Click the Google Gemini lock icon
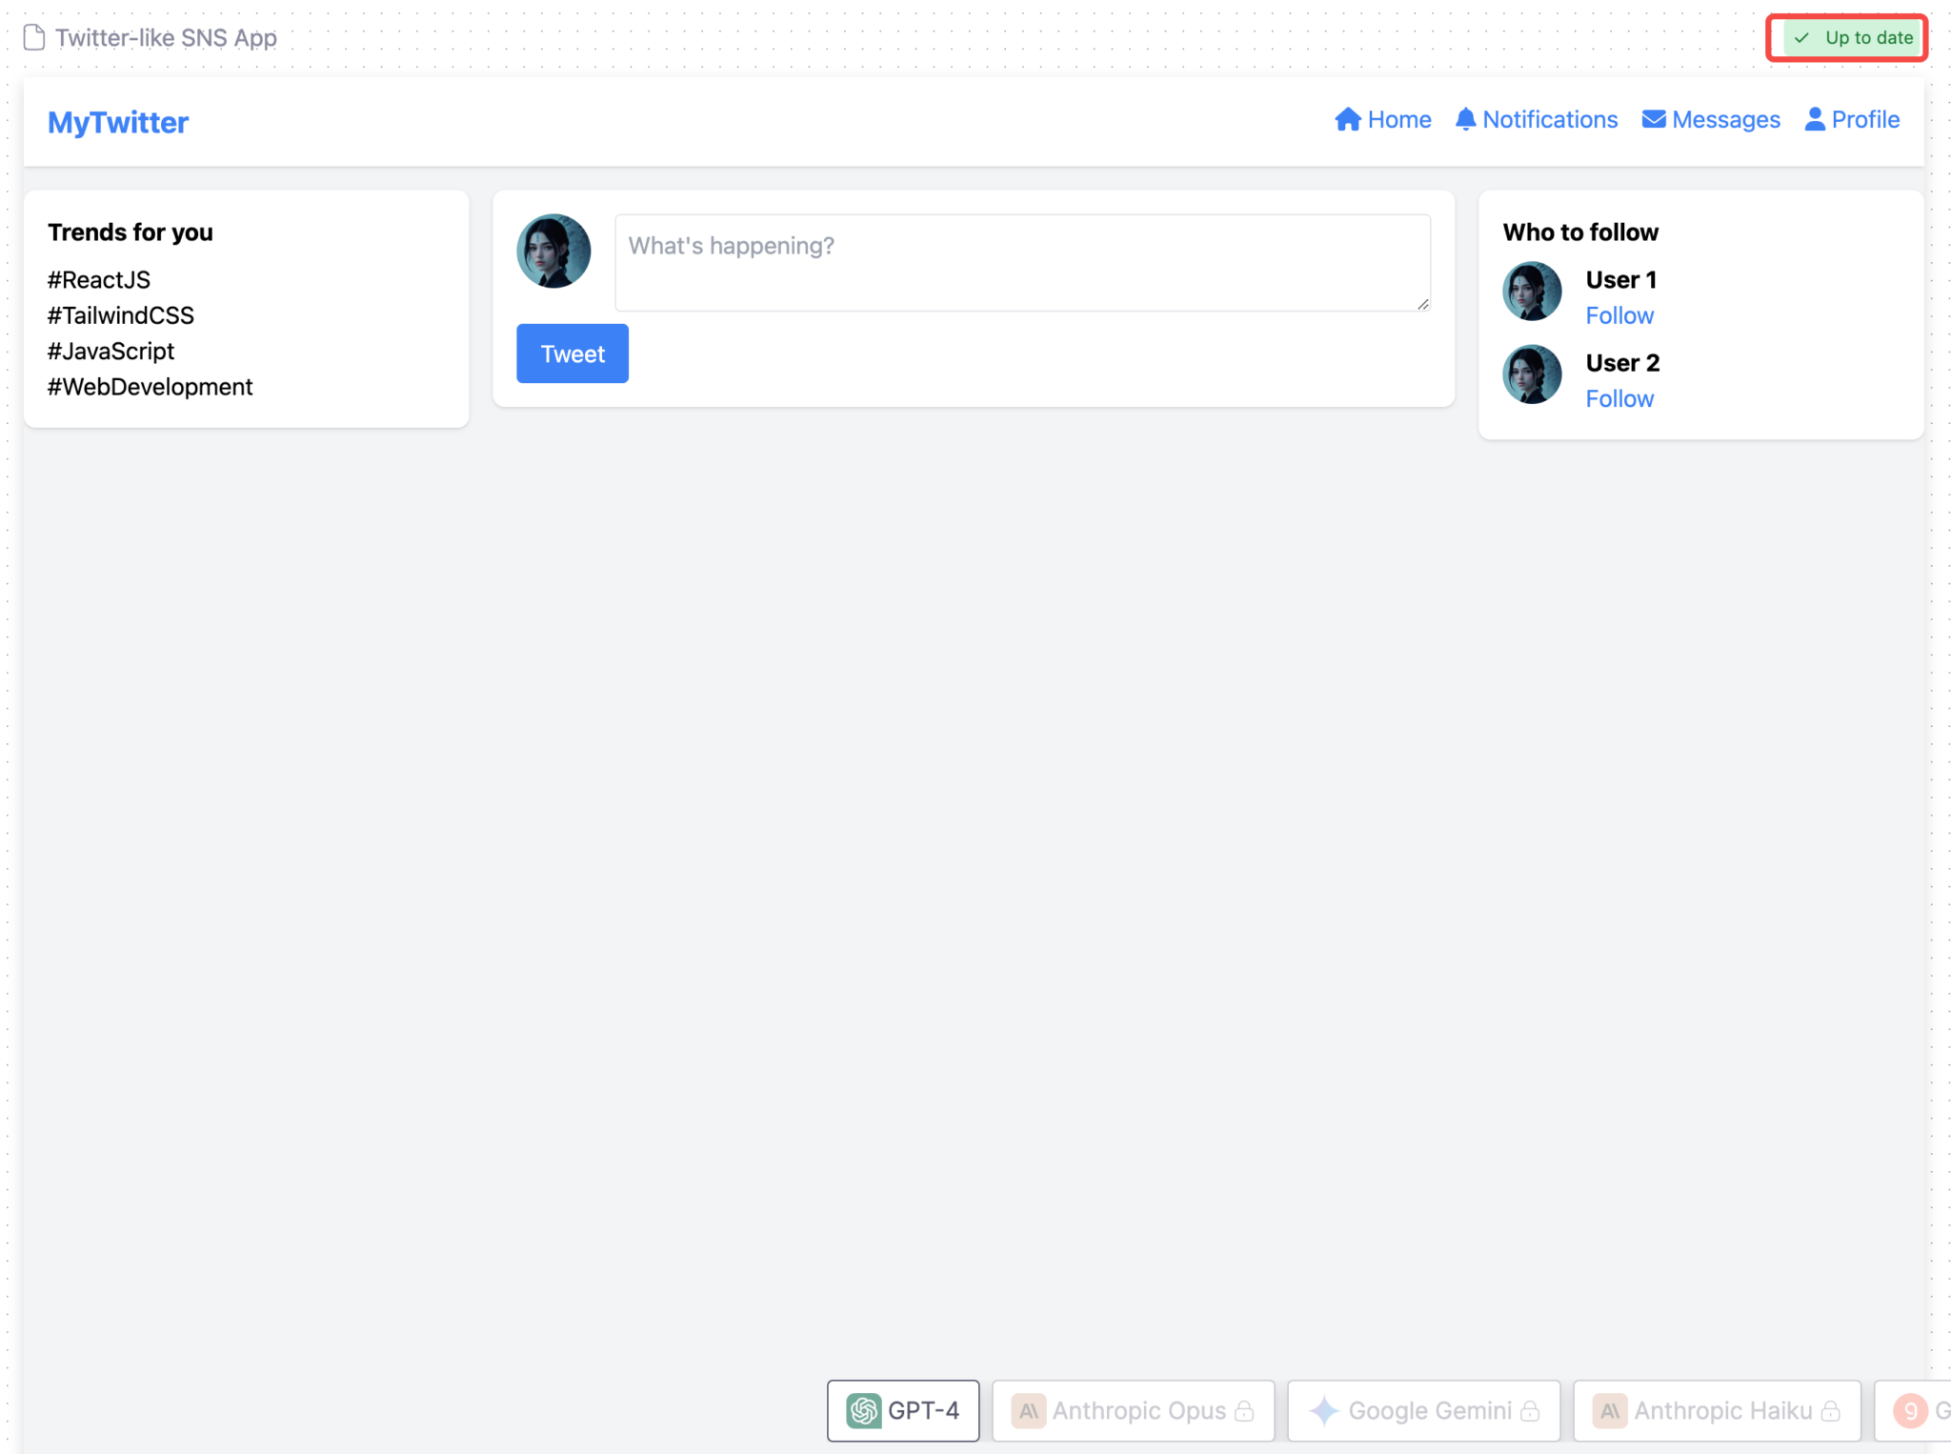Image resolution: width=1951 pixels, height=1454 pixels. (x=1530, y=1410)
